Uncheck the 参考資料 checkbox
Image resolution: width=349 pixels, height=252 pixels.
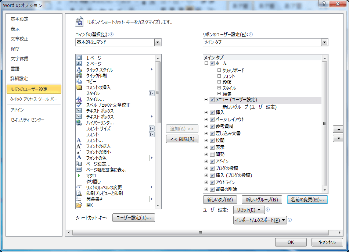212,126
